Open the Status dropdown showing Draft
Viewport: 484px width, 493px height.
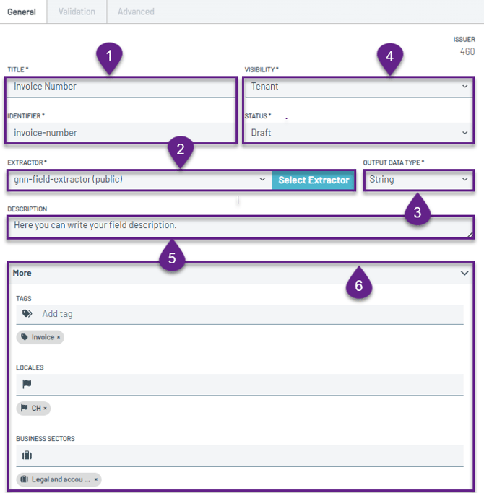click(x=359, y=133)
